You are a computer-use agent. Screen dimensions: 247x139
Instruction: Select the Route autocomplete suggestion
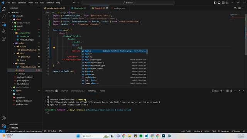tap(114, 51)
